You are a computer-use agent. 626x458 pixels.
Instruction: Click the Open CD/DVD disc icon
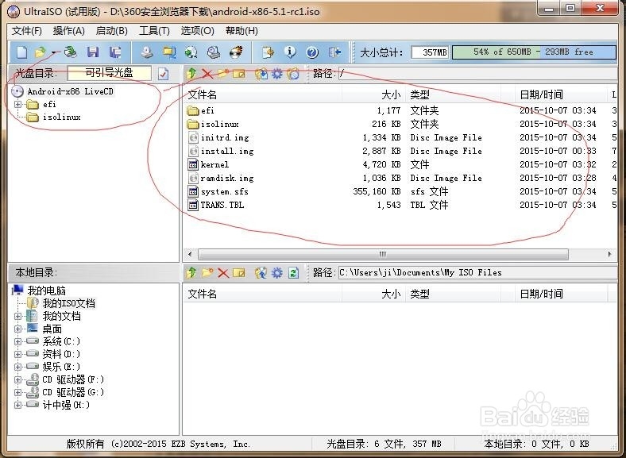coord(70,52)
